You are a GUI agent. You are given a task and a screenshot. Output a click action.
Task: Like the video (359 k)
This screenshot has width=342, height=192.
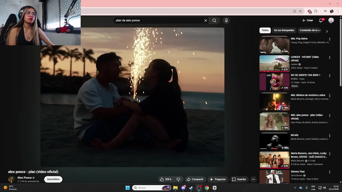tap(166, 179)
